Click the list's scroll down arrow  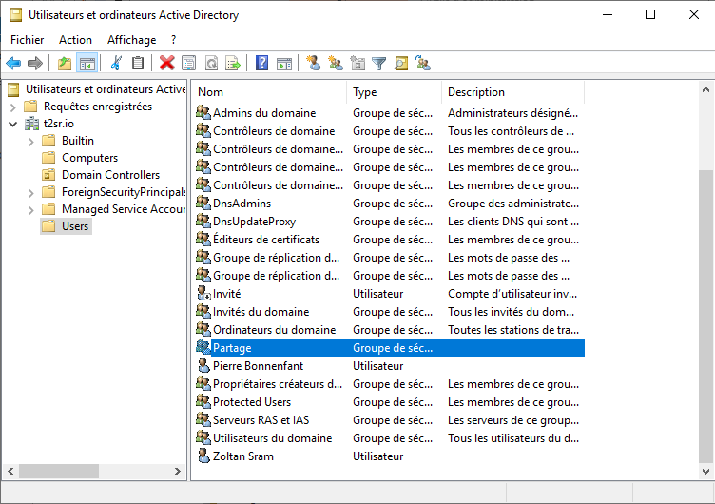click(705, 471)
